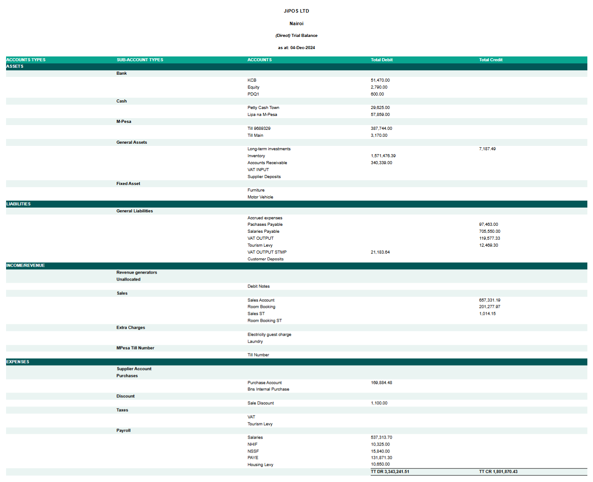Image resolution: width=593 pixels, height=482 pixels.
Task: Open the Accounts Receivable account
Action: pyautogui.click(x=267, y=162)
